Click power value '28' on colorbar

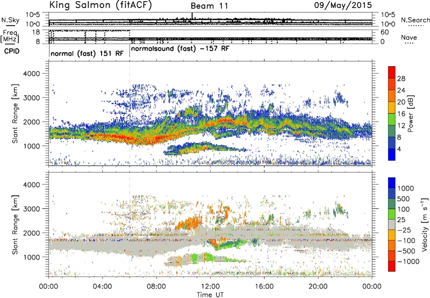(401, 79)
